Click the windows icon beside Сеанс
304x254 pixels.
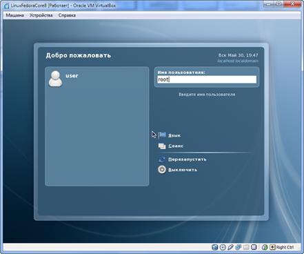(162, 146)
